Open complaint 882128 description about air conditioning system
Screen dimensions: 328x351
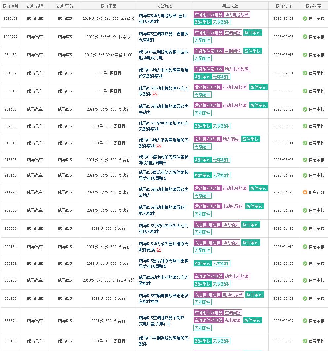click(x=164, y=341)
